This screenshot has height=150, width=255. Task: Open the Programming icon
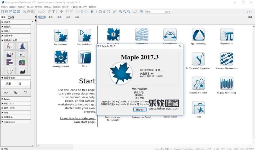[x=142, y=34]
